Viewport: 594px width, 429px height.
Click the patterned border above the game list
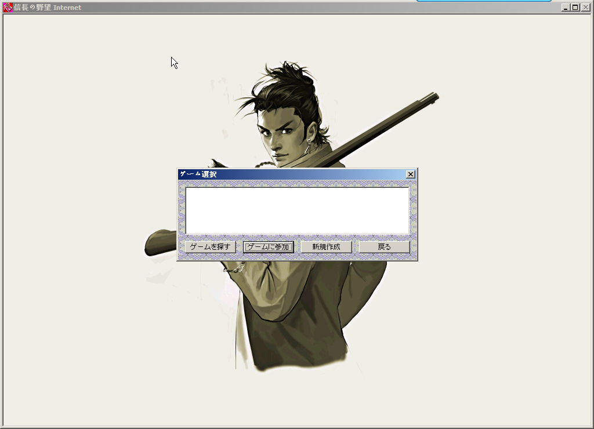tap(297, 183)
